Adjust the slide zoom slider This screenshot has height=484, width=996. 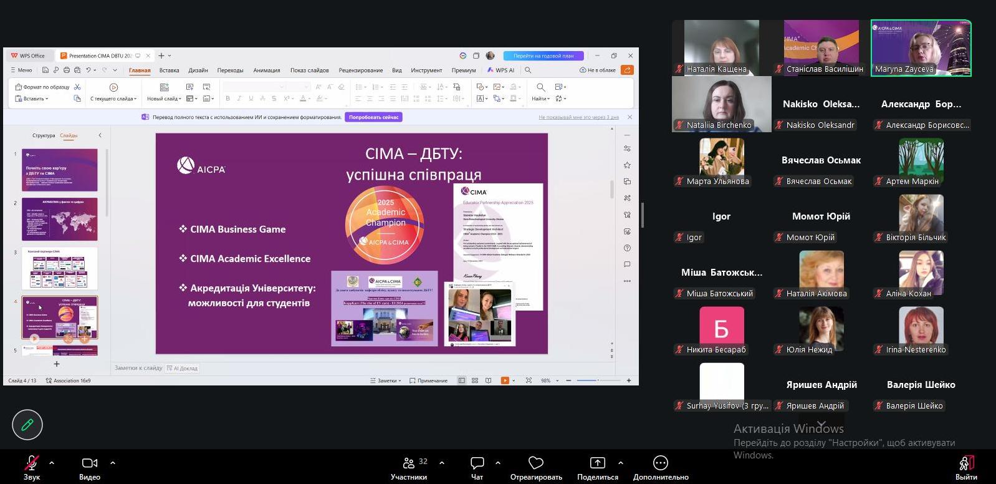pos(598,380)
